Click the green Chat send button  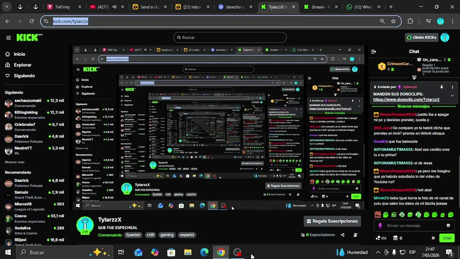tap(447, 238)
